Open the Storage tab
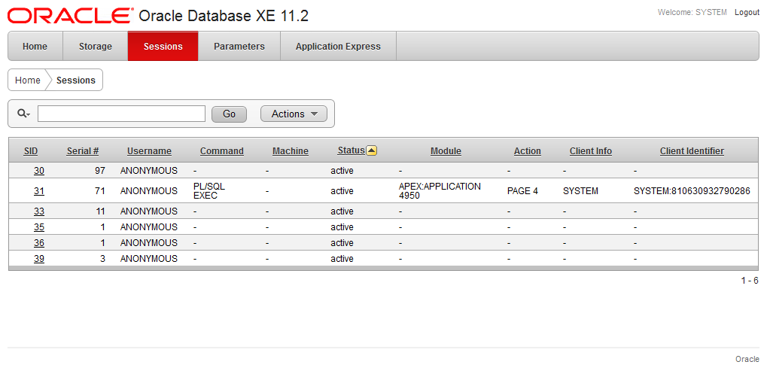The image size is (767, 380). [96, 47]
